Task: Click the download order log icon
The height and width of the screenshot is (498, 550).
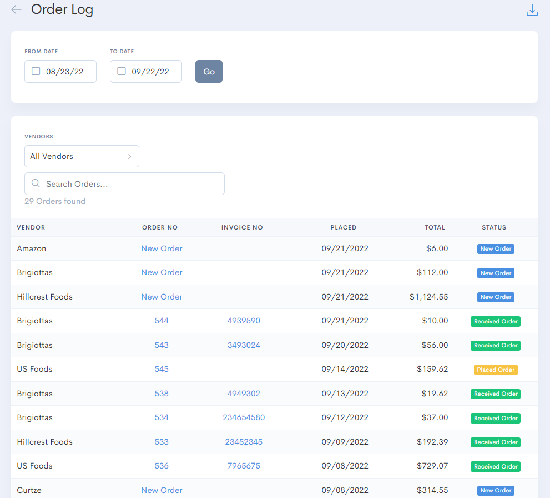Action: 532,11
